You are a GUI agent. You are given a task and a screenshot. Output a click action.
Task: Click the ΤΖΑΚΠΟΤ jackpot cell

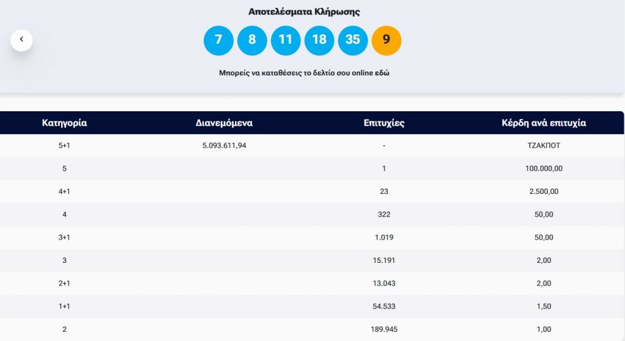[x=544, y=145]
